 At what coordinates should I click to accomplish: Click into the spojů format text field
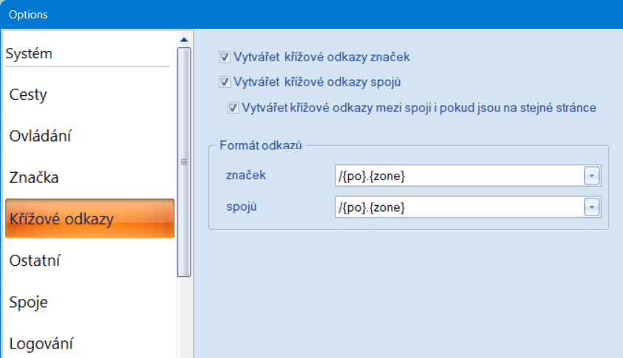459,207
